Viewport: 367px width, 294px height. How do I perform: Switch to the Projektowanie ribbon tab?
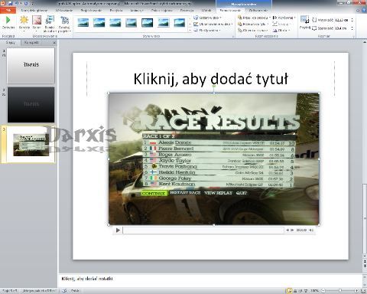click(x=91, y=11)
